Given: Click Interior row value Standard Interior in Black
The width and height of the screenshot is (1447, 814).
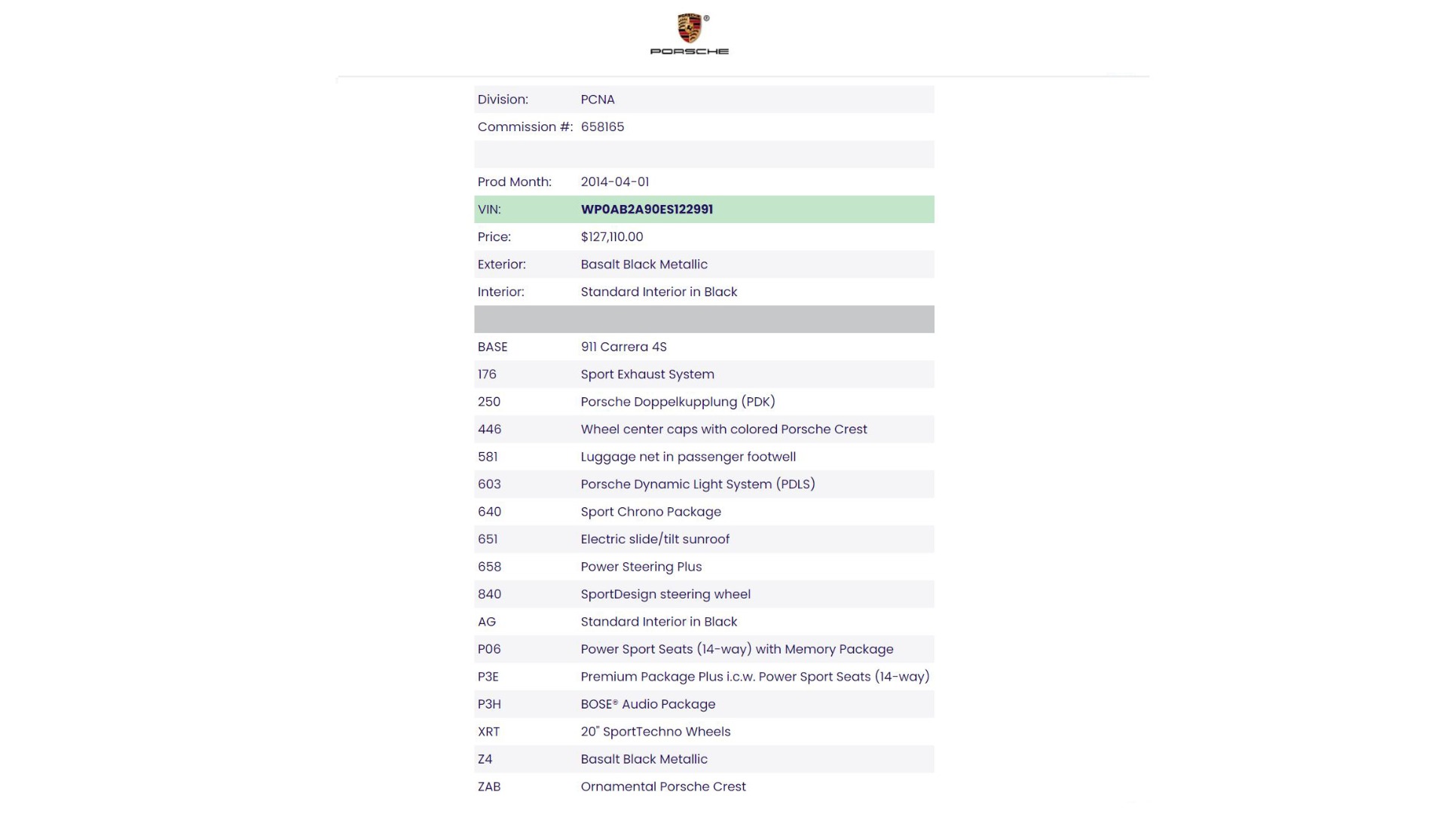Looking at the screenshot, I should click(x=659, y=292).
